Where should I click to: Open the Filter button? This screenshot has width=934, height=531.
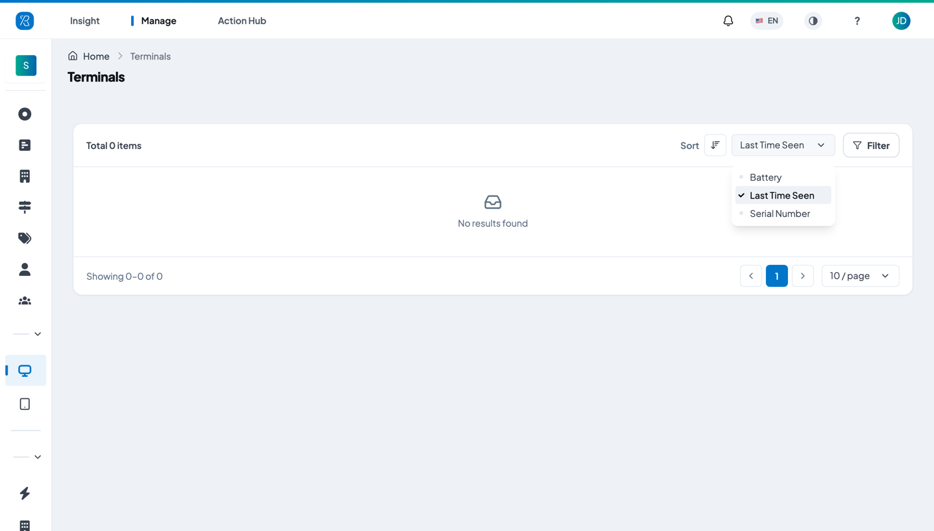[871, 145]
